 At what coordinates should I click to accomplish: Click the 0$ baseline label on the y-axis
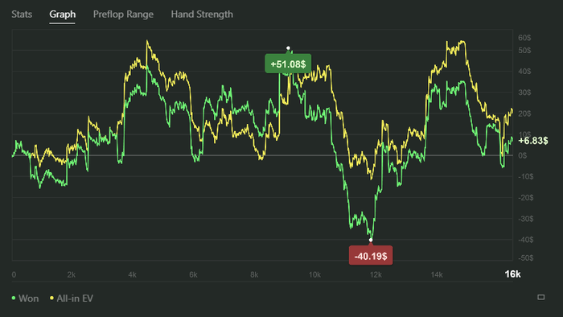coord(523,155)
